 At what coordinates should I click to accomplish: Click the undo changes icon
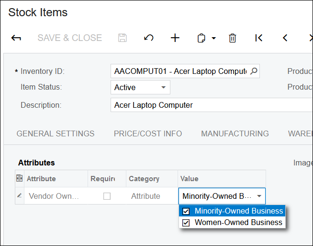click(149, 38)
